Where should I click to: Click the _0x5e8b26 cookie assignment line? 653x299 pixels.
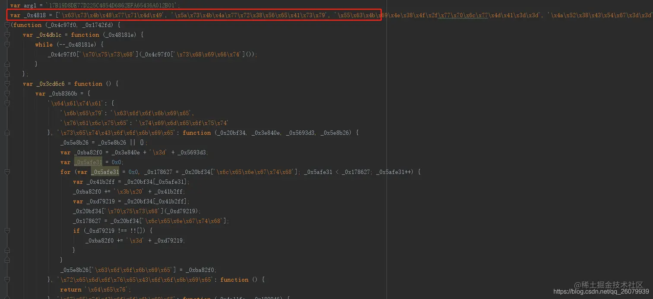(x=139, y=270)
